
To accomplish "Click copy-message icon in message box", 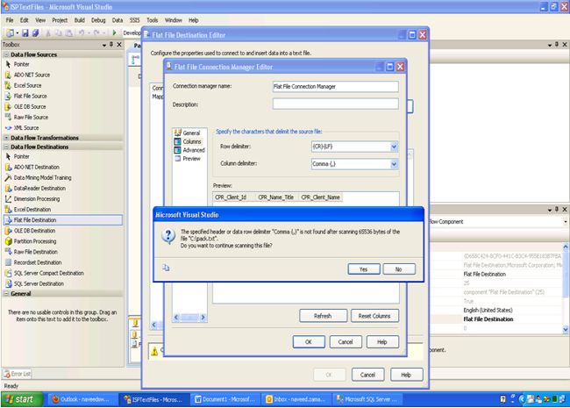I will 166,268.
